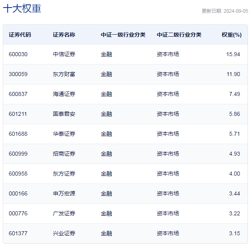
Task: Click the 更新日期 2024-09-05 text
Action: 225,11
